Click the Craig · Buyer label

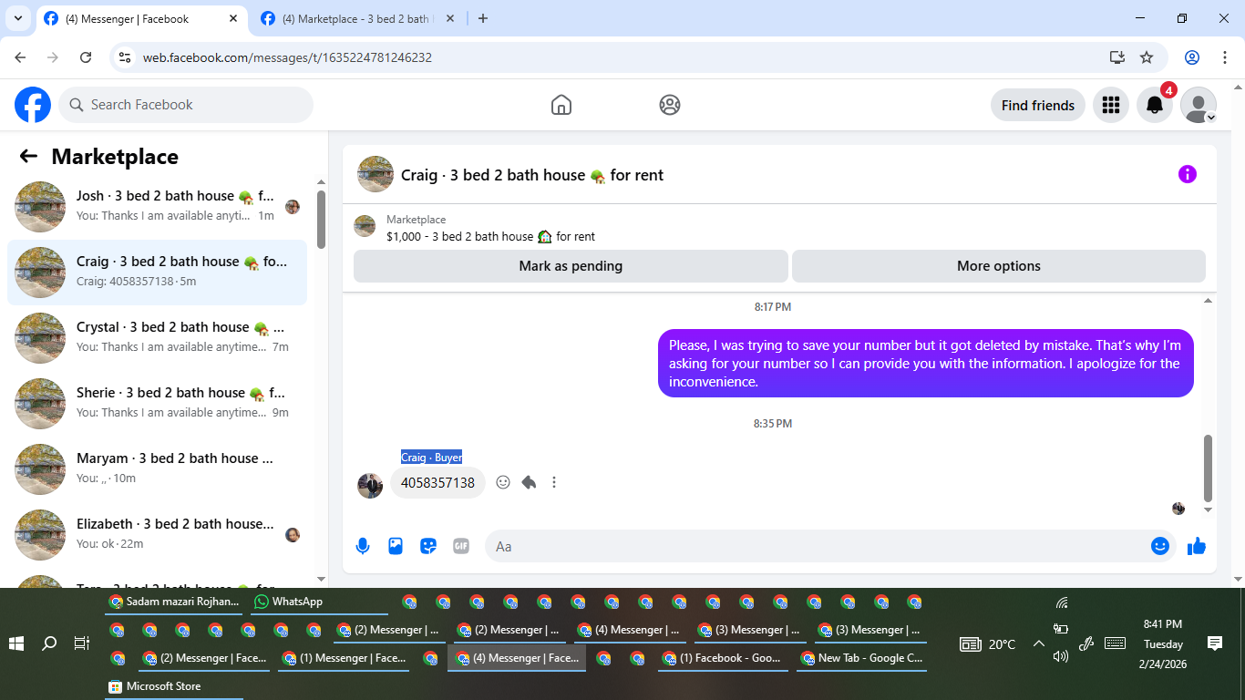pyautogui.click(x=432, y=458)
